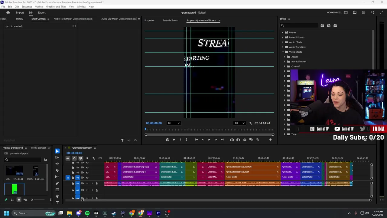Viewport: 387px width, 218px height.
Task: Open the Program Monitor settings wrench
Action: pos(250,123)
